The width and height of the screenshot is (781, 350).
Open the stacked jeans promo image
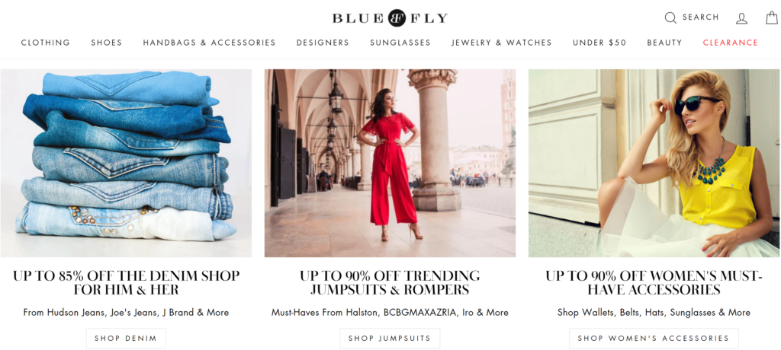tap(126, 163)
